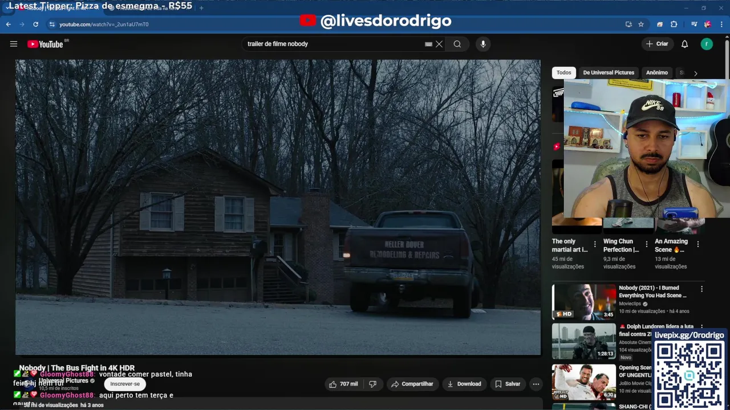This screenshot has width=730, height=410.
Task: Save video with Salvar button
Action: tap(508, 384)
